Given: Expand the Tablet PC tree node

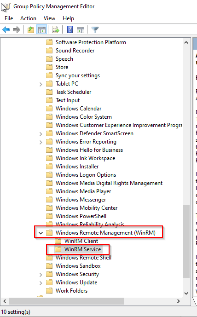Looking at the screenshot, I should pos(41,84).
